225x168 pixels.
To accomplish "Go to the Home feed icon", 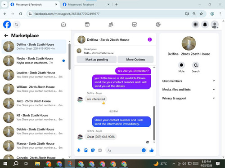I will pyautogui.click(x=63, y=25).
